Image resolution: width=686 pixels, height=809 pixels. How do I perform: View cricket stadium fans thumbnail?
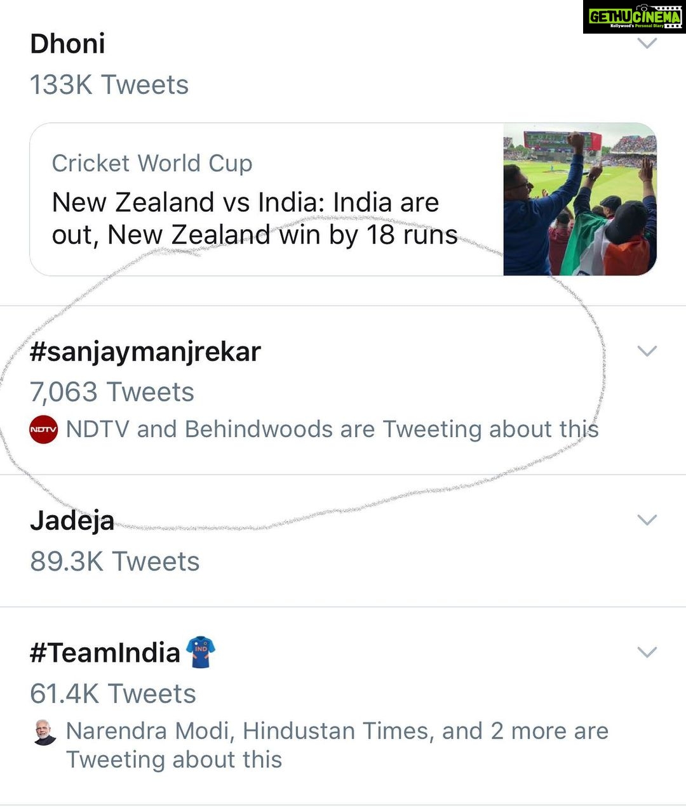pos(580,199)
